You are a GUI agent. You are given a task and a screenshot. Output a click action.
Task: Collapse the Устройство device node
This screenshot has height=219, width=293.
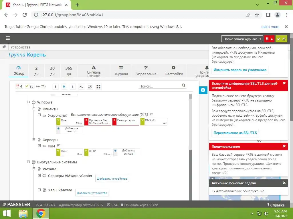(39, 115)
